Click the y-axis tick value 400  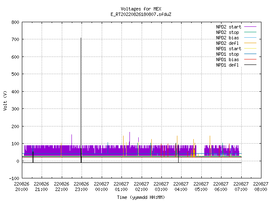(15, 92)
